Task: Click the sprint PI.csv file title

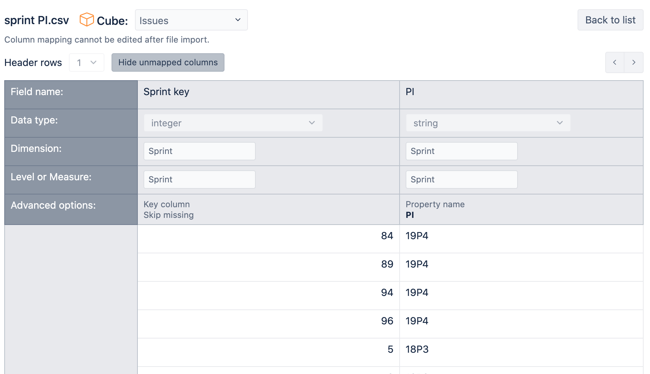Action: pos(37,20)
